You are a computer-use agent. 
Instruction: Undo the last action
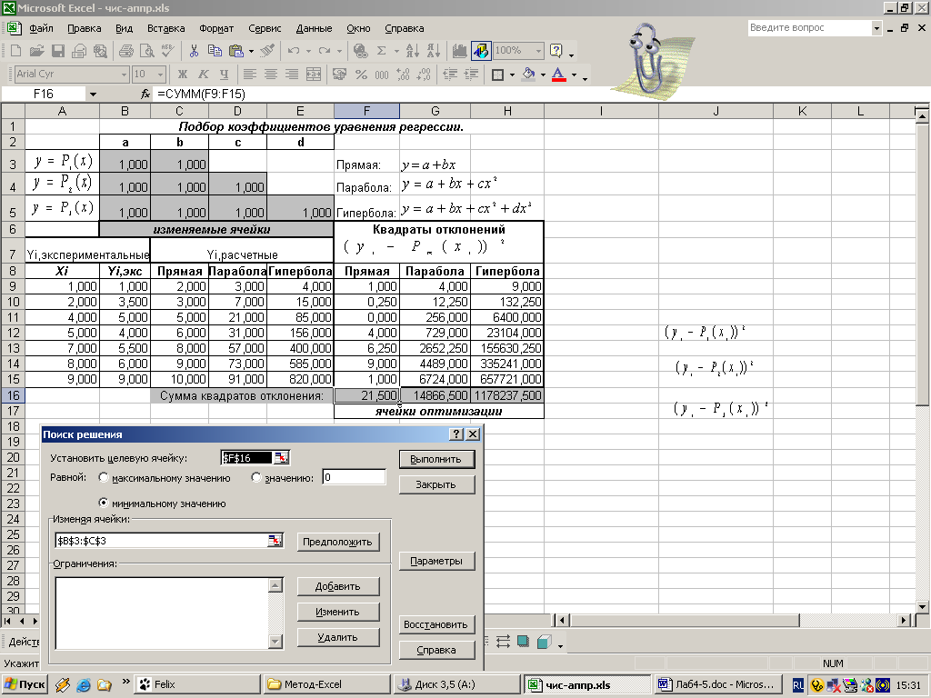[x=294, y=51]
